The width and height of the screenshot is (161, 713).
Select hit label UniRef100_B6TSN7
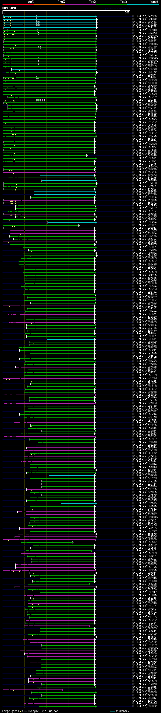144,637
